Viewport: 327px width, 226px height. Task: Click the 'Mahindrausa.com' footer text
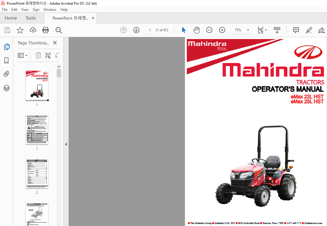click(x=313, y=223)
